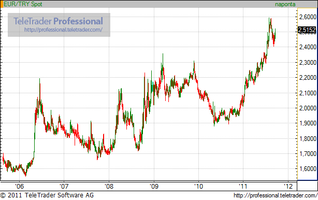Click the '10 year label on time axis
Screen dimensions: 318x200
[198, 186]
